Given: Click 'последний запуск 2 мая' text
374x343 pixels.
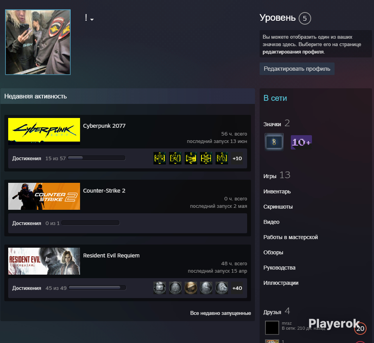Looking at the screenshot, I should [219, 206].
